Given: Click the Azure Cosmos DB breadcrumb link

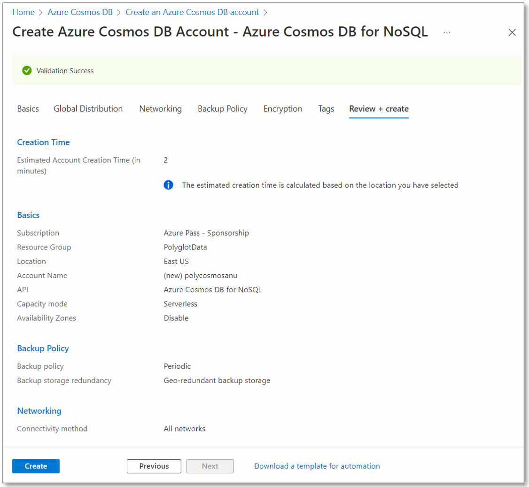Looking at the screenshot, I should click(x=80, y=12).
